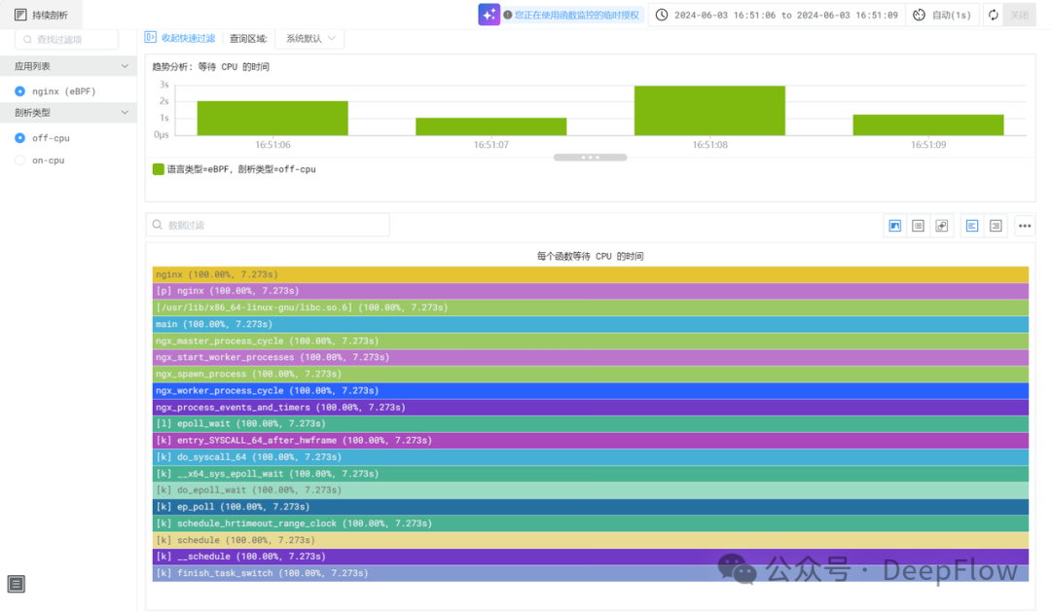This screenshot has height=612, width=1051.
Task: Click the green eBPF off-cpu legend swatch
Action: click(159, 169)
